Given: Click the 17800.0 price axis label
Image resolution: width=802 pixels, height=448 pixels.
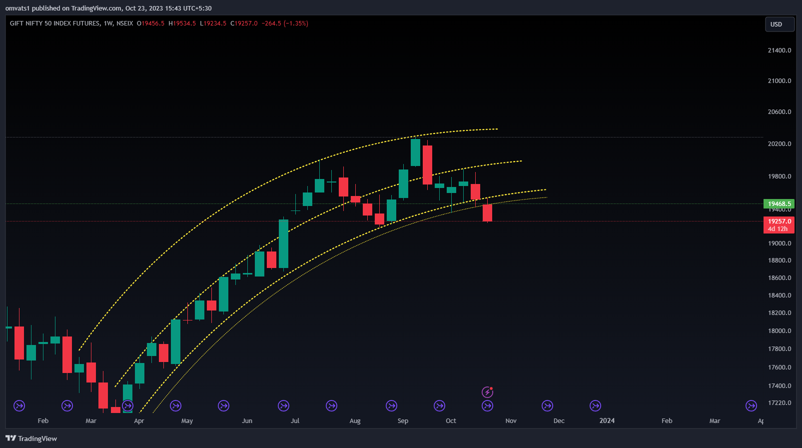Looking at the screenshot, I should coord(780,349).
